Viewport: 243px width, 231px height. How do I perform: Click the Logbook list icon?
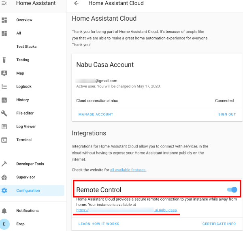[x=4, y=87]
